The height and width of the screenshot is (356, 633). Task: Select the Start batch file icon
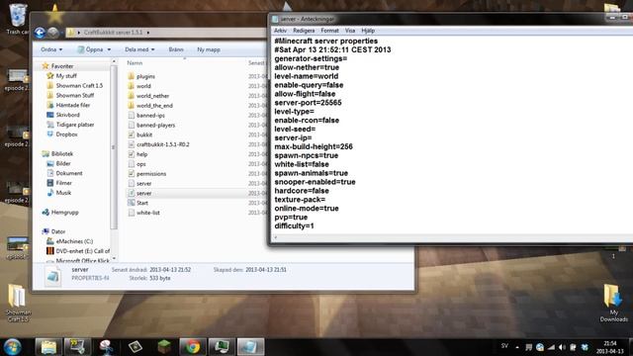(132, 203)
